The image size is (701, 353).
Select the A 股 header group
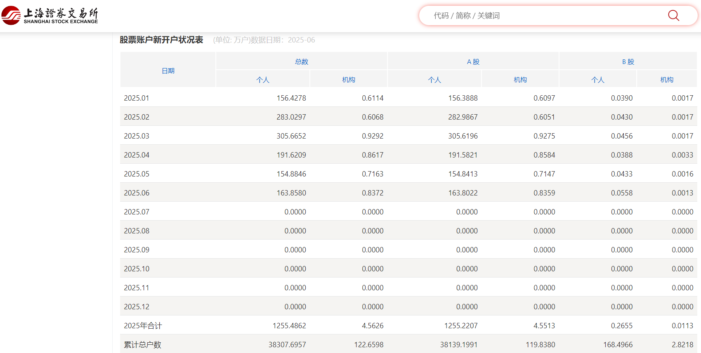click(473, 62)
